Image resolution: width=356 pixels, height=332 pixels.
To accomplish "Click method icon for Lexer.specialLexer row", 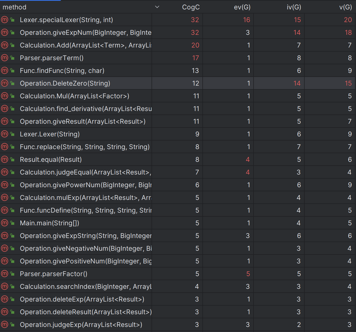I will coord(5,20).
